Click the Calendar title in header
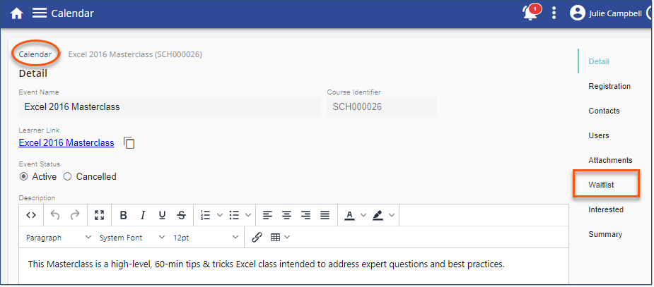Viewport: 654px width, 287px height. [x=73, y=13]
